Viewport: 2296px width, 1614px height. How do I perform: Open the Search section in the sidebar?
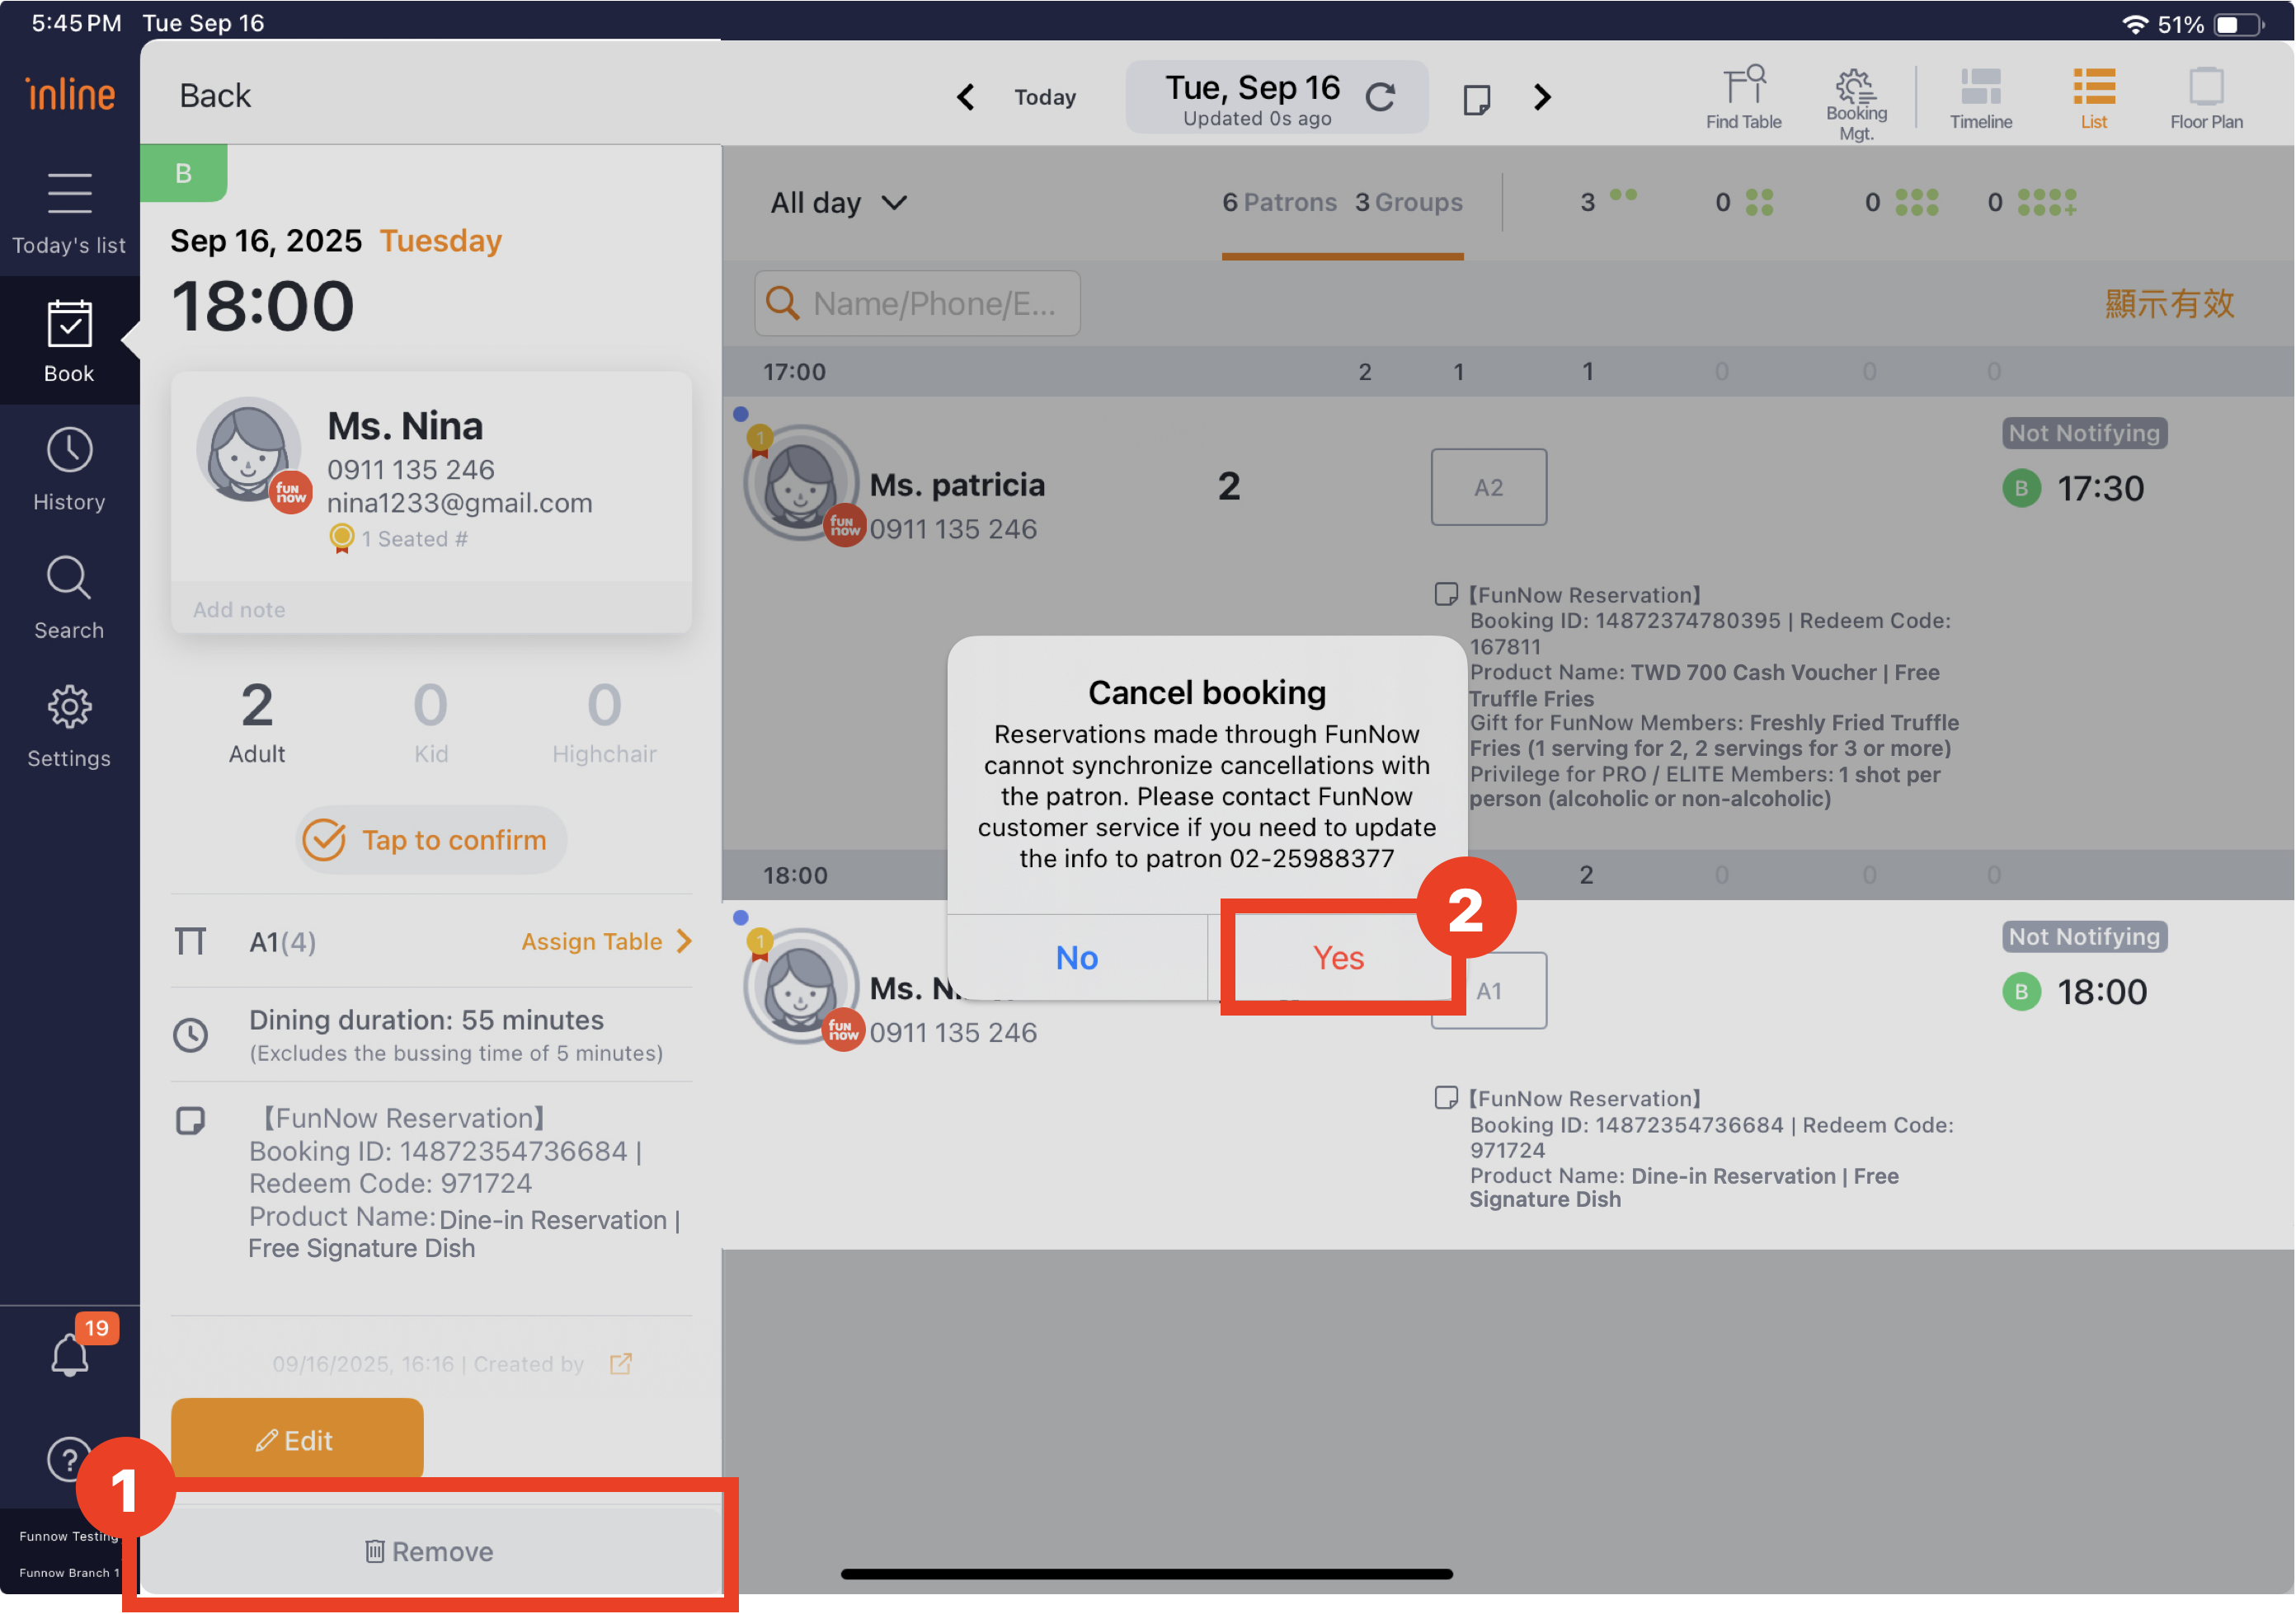69,598
